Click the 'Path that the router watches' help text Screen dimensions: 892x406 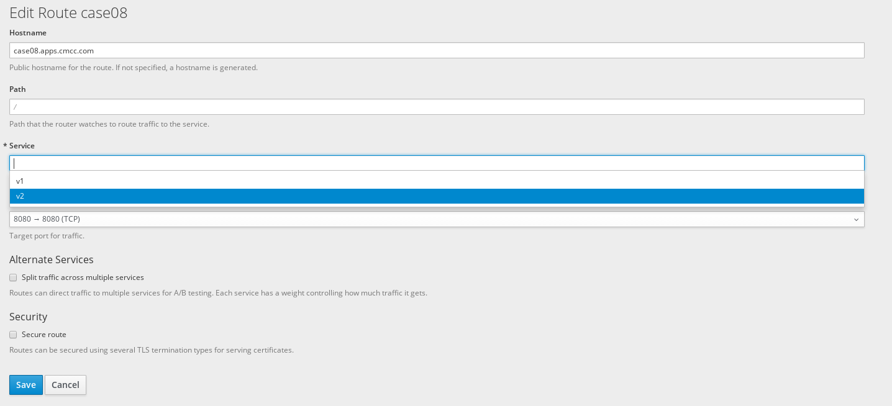(x=109, y=124)
